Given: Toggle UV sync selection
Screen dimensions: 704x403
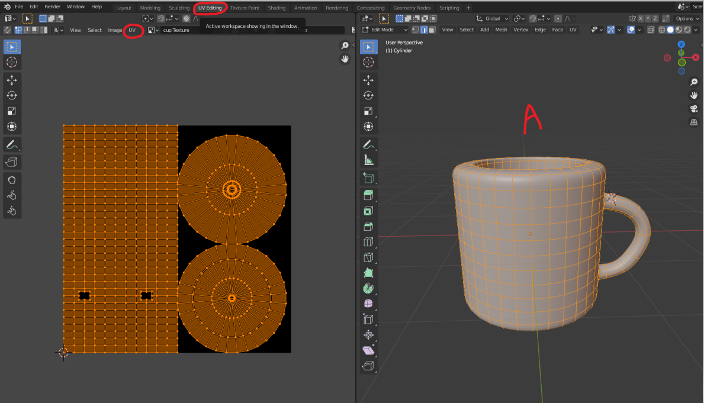Looking at the screenshot, I should click(x=8, y=30).
